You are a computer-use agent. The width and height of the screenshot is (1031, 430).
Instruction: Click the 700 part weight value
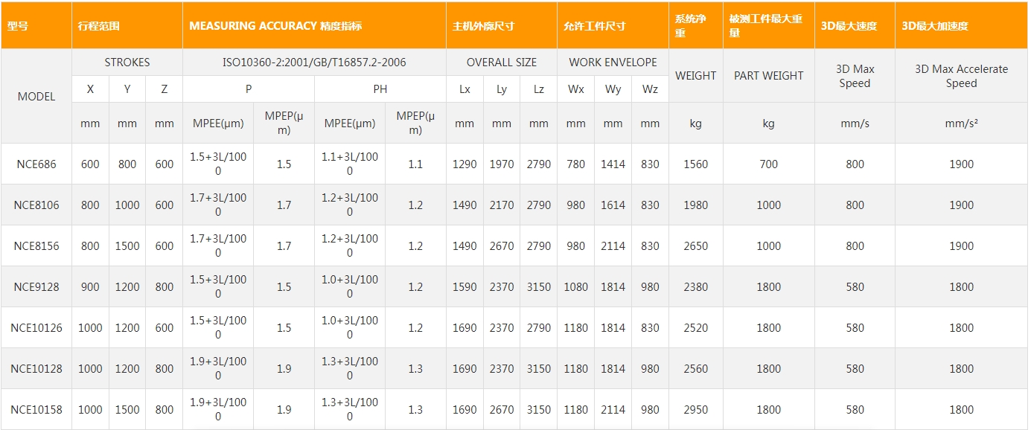click(768, 164)
